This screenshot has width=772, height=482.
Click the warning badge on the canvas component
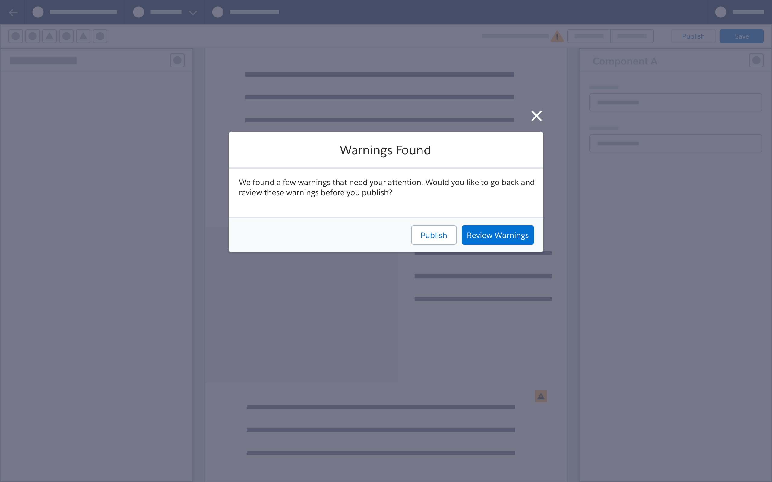coord(541,396)
